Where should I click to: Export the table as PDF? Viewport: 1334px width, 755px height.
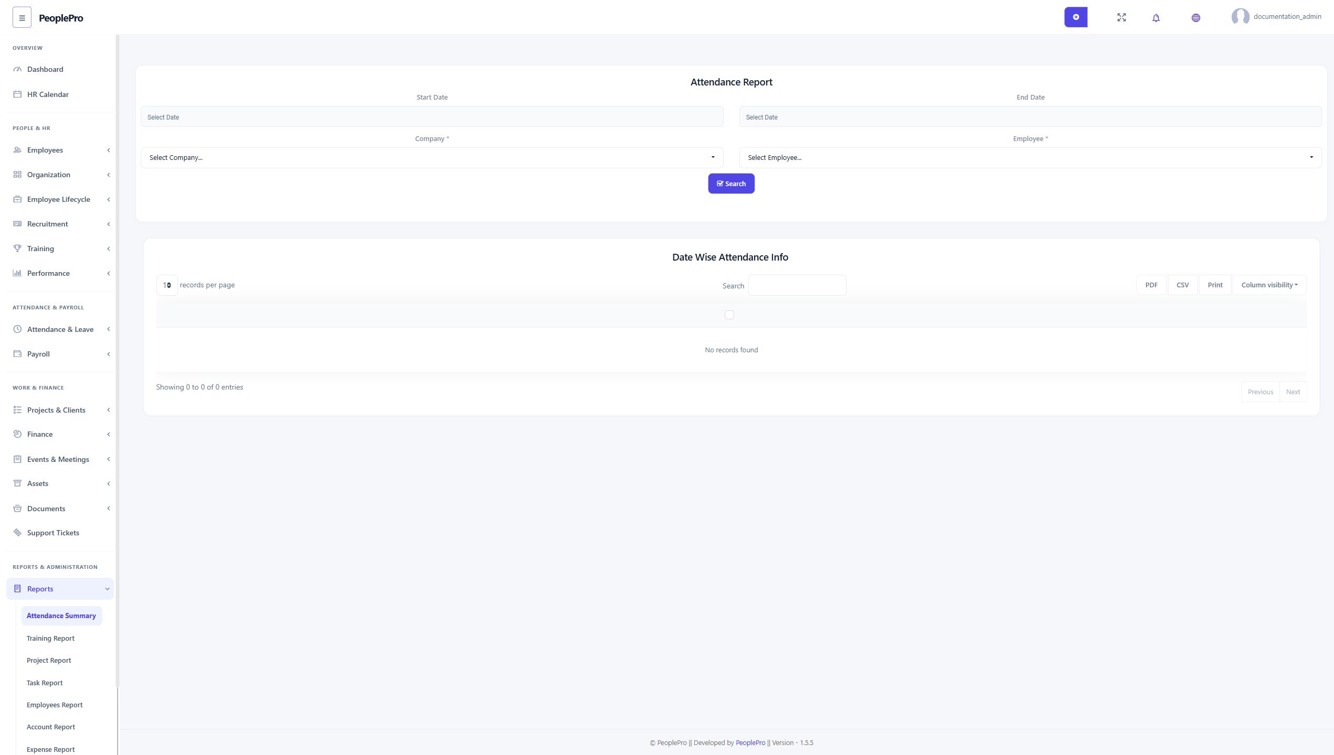pyautogui.click(x=1151, y=285)
